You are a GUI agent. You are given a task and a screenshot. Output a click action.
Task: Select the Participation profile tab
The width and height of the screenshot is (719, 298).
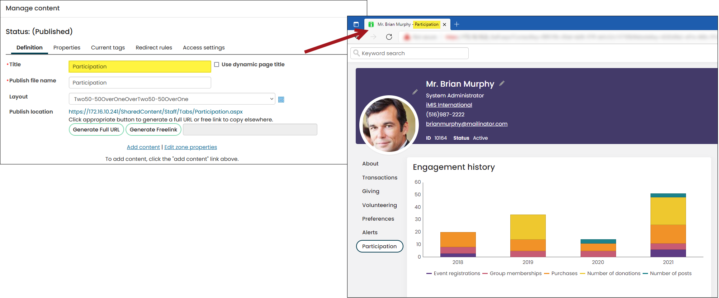coord(379,246)
